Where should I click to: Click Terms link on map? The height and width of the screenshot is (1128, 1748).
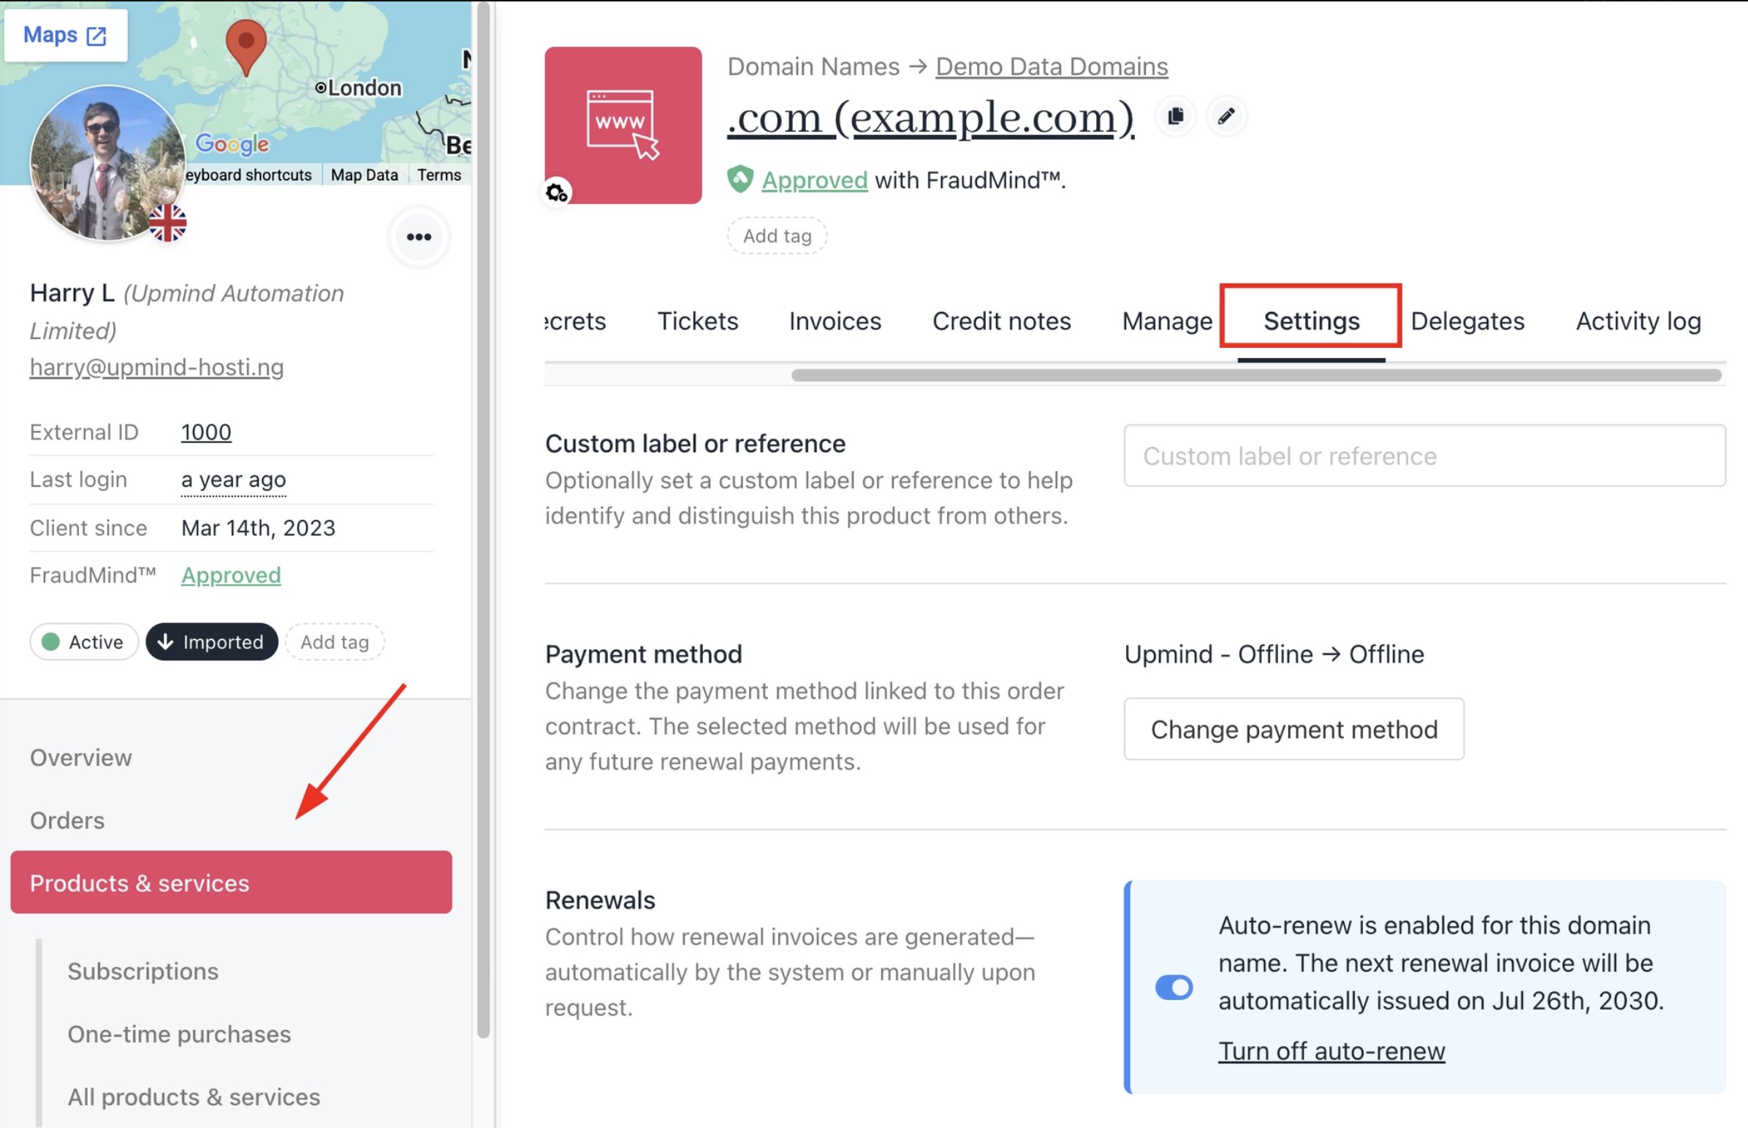(x=439, y=175)
